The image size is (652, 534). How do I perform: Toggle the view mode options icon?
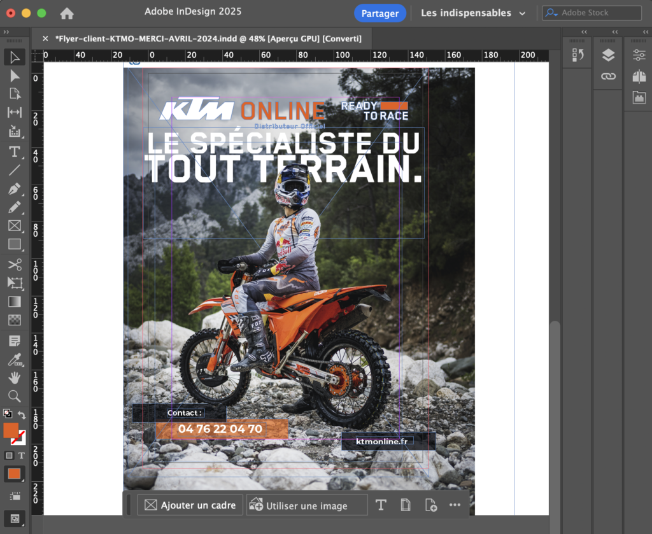15,496
